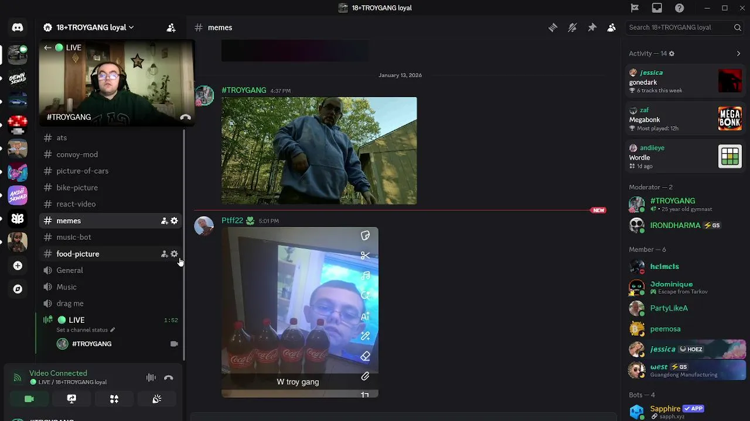Toggle the member list visibility
This screenshot has width=750, height=421.
coord(612,27)
